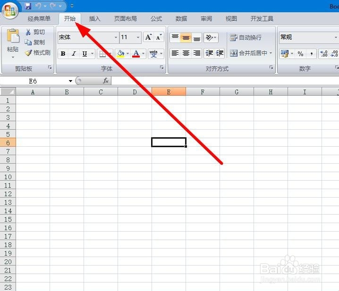This screenshot has width=339, height=291.
Task: Increase decimal places
Action: 323,54
